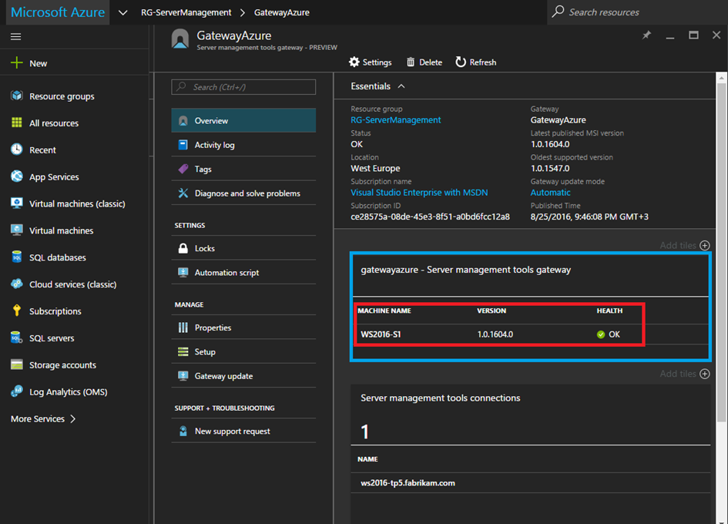Open the SQL servers icon
The width and height of the screenshot is (728, 524).
pos(17,338)
